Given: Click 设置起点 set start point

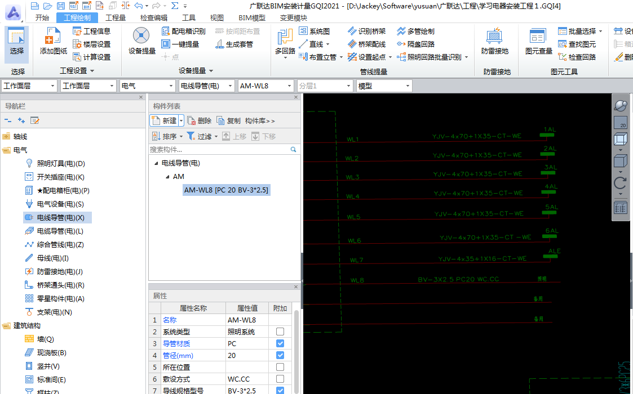Looking at the screenshot, I should coord(366,57).
